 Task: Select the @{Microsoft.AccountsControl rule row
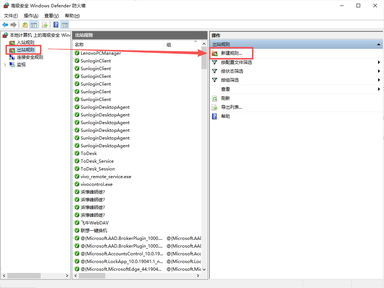coord(137,254)
